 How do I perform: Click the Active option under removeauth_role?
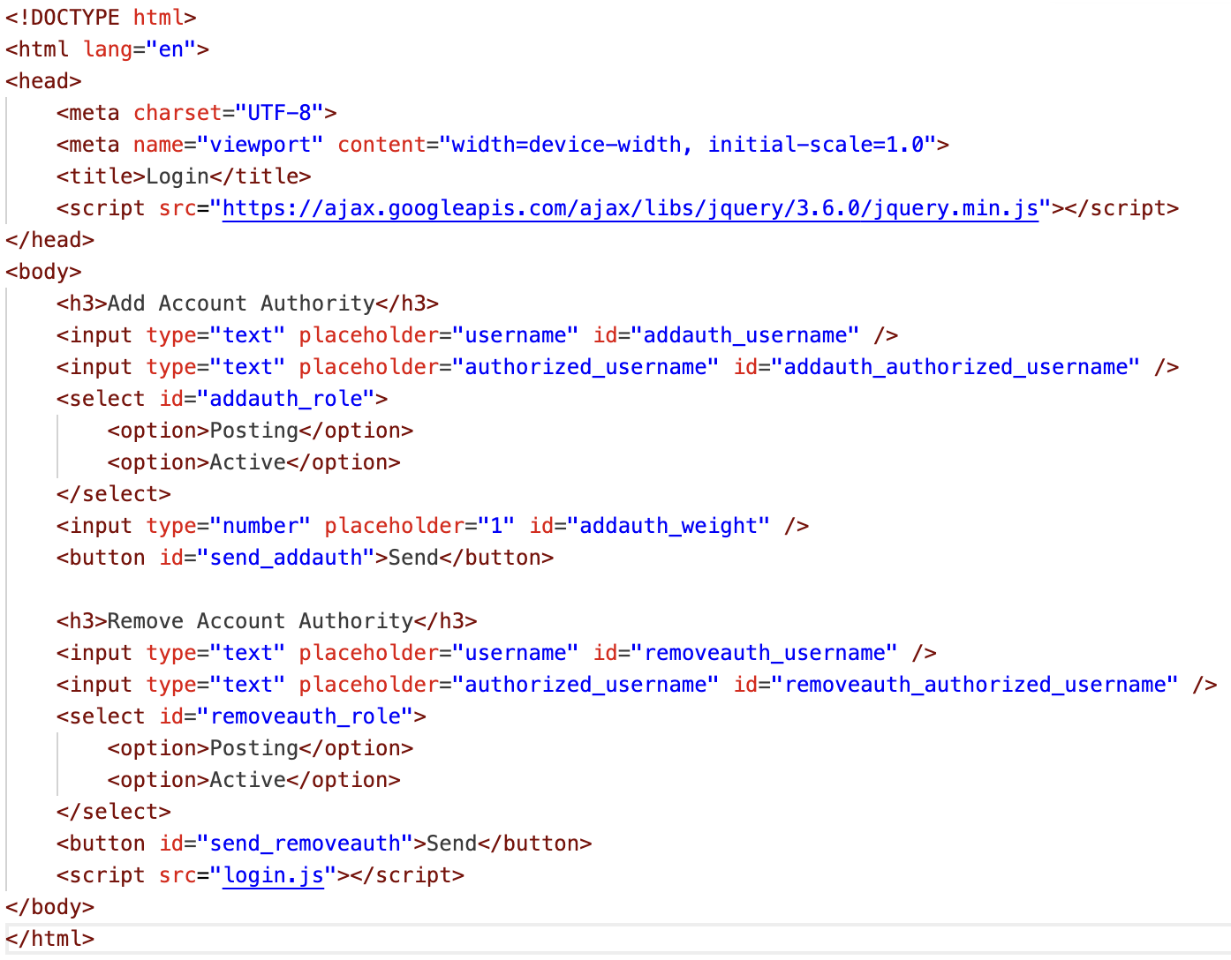[248, 780]
